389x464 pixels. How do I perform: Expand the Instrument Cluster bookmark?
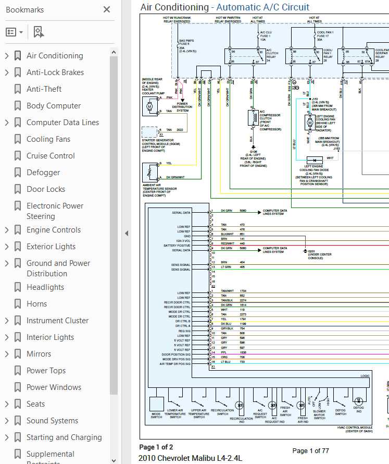(x=7, y=321)
